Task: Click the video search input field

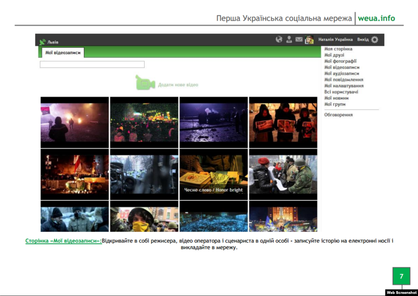Action: click(92, 65)
